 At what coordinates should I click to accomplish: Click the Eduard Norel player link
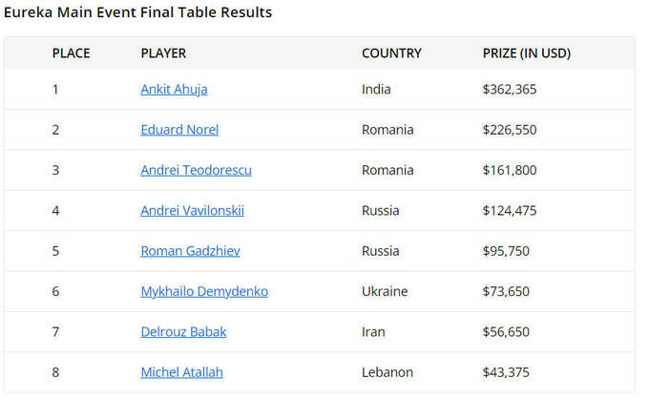[x=179, y=130]
